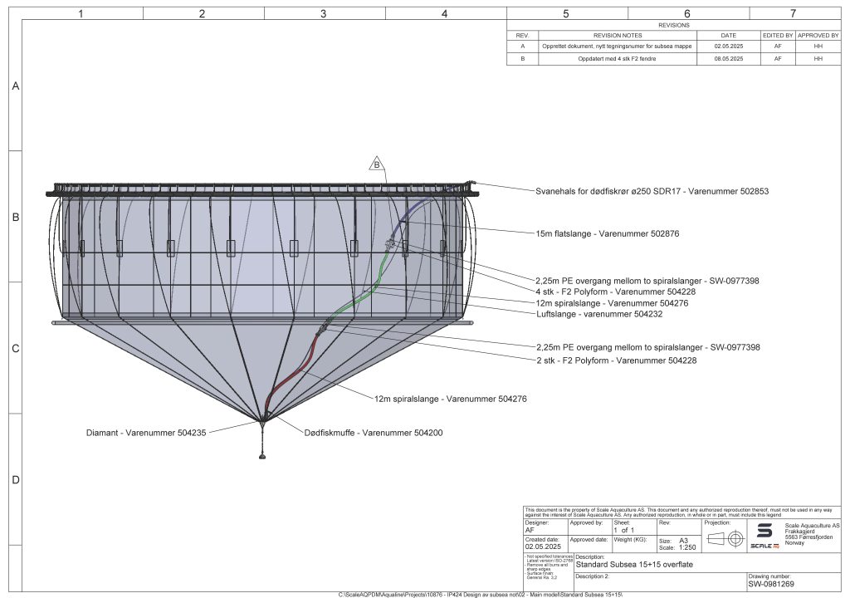Viewport: 850px width, 598px height.
Task: Click the 'Rev:' title block cell
Action: 679,527
